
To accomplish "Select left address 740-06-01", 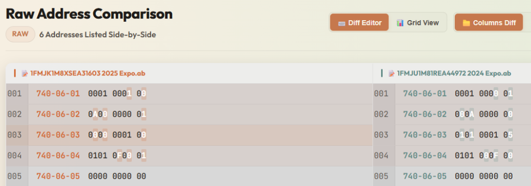I will click(x=58, y=94).
